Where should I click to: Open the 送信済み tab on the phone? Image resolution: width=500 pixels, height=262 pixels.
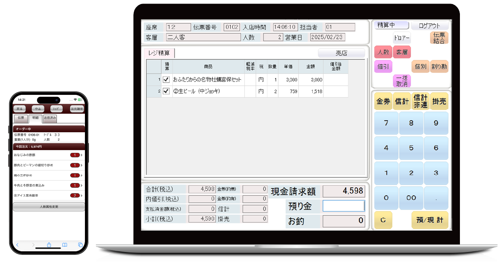50,118
